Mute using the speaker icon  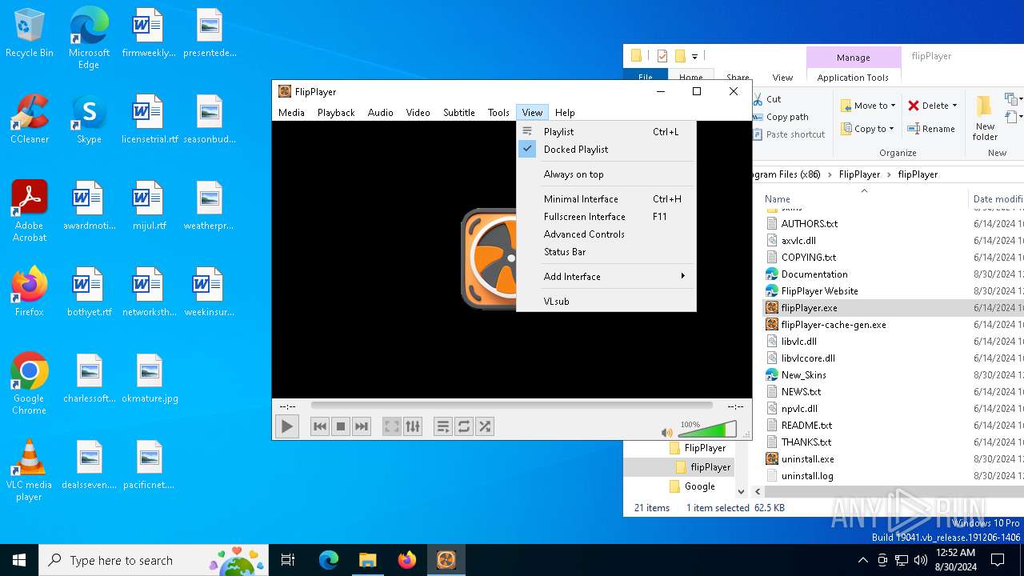click(666, 432)
